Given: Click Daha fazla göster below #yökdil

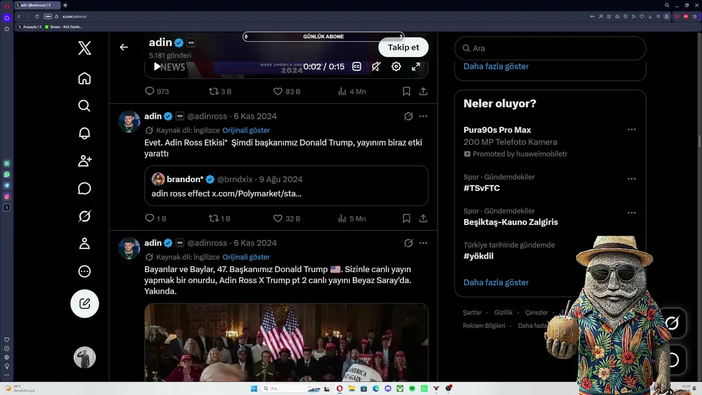Looking at the screenshot, I should click(496, 283).
